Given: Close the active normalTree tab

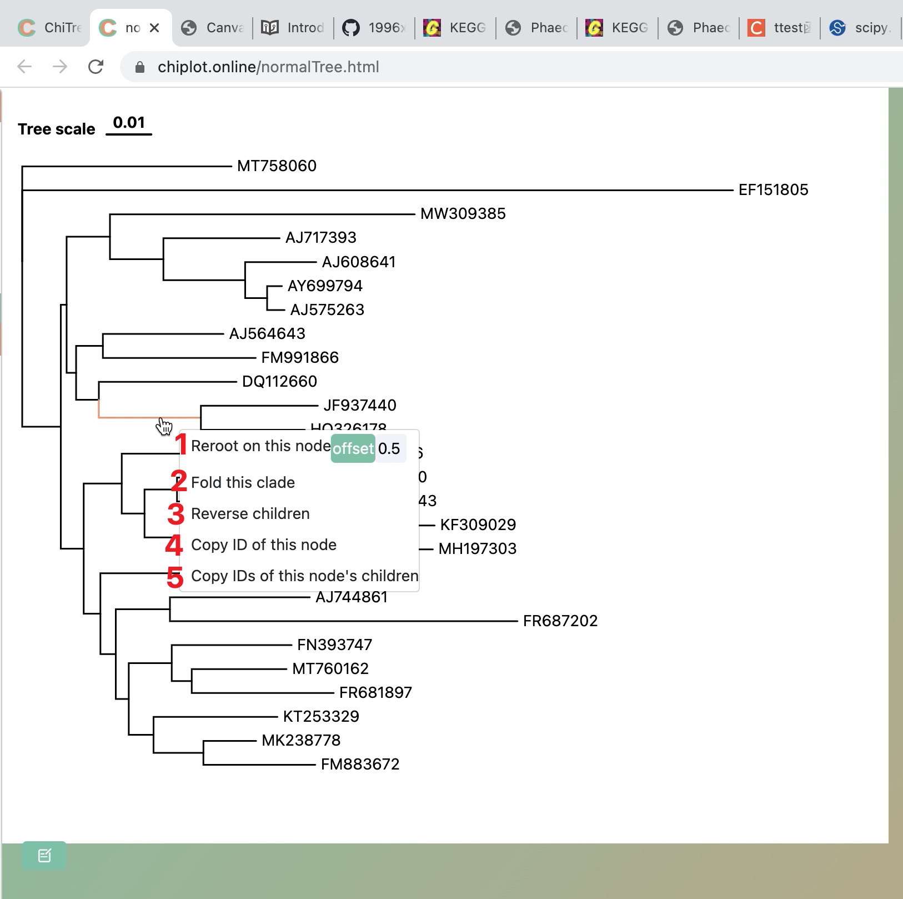Looking at the screenshot, I should (155, 28).
